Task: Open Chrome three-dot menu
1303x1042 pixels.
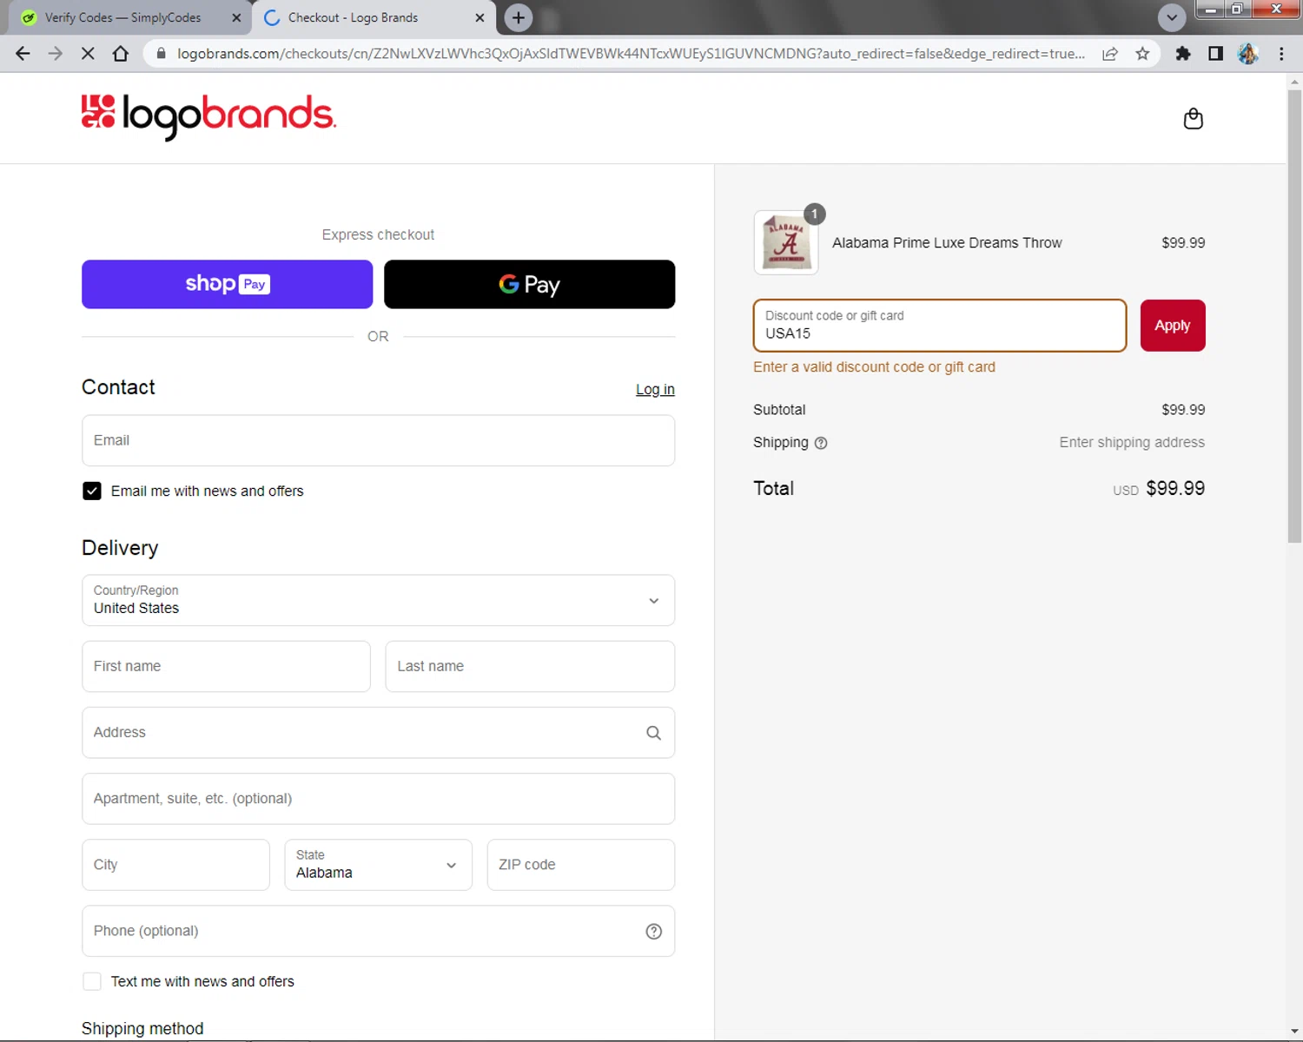Action: (x=1281, y=54)
